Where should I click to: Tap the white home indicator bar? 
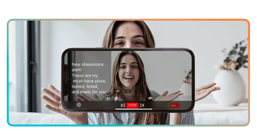pyautogui.click(x=134, y=109)
